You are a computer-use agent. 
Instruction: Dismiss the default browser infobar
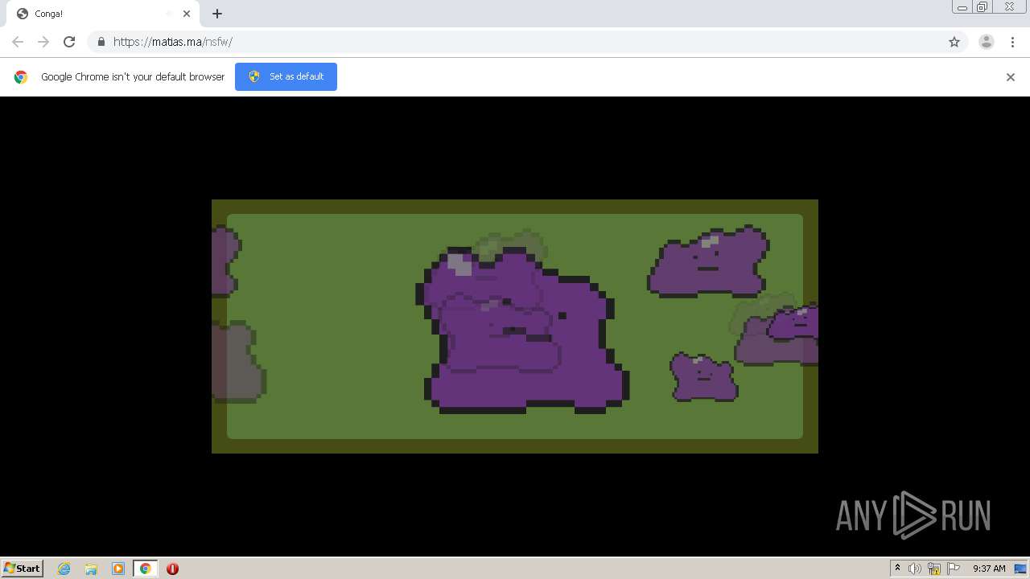(x=1011, y=77)
